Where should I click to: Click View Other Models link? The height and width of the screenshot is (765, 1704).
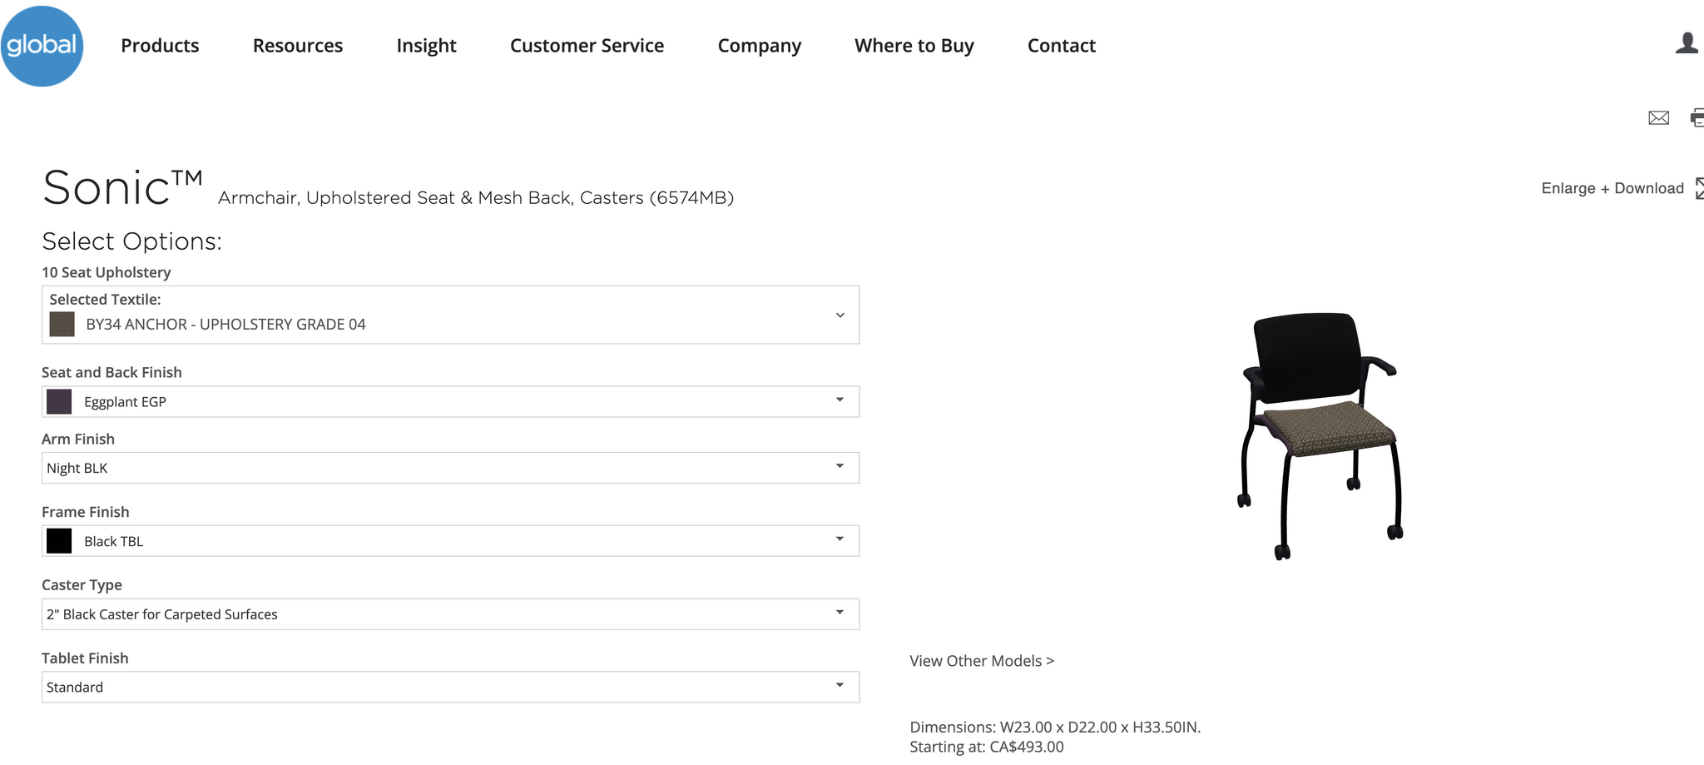[x=982, y=661]
